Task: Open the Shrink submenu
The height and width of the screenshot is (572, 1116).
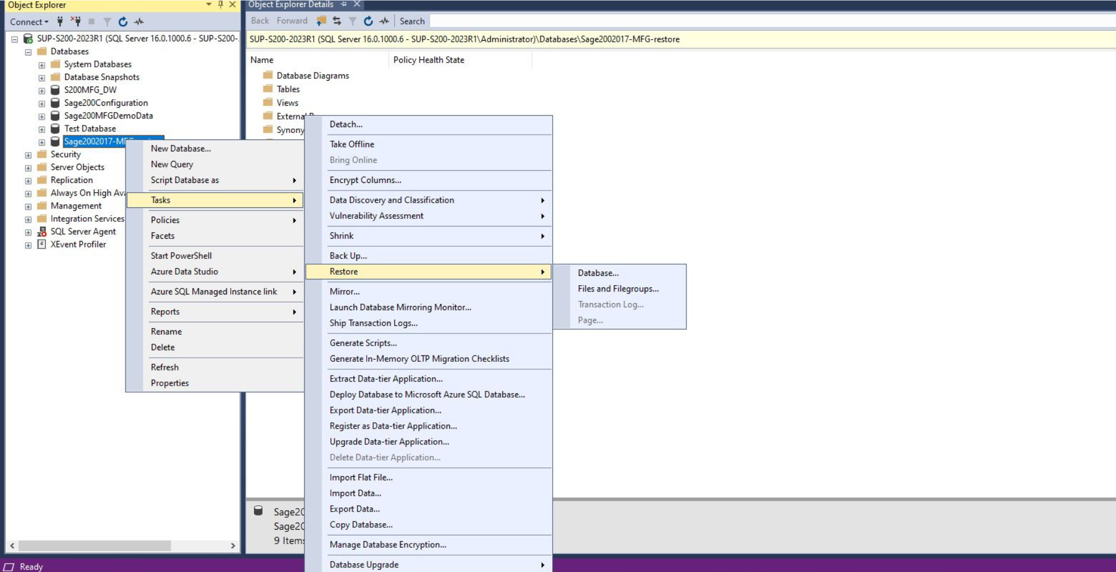Action: coord(428,236)
